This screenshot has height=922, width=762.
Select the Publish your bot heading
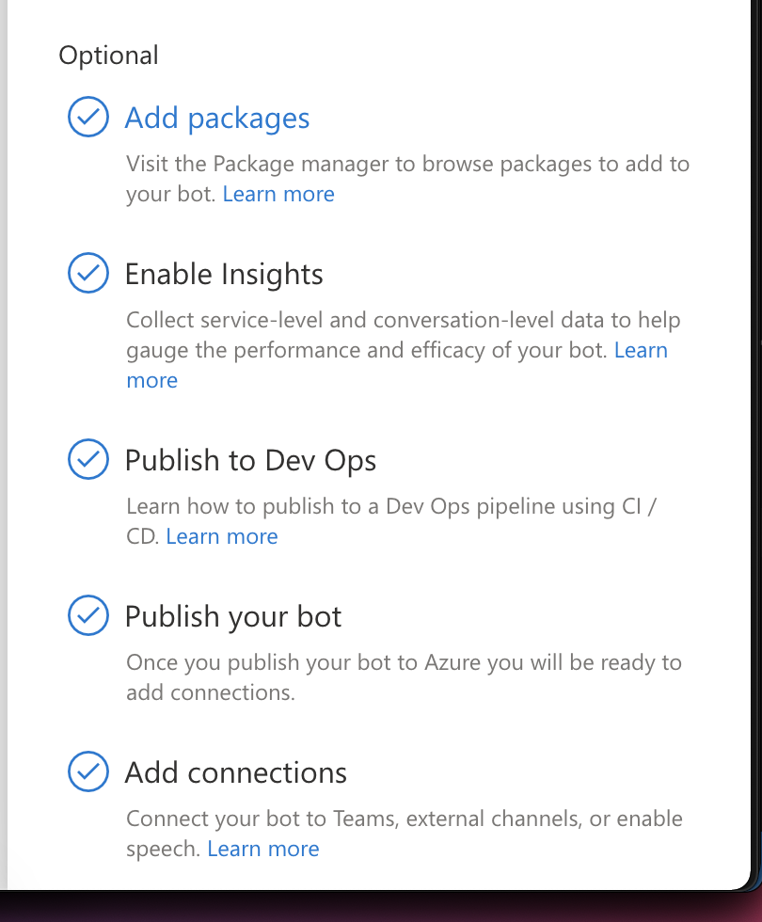coord(233,617)
